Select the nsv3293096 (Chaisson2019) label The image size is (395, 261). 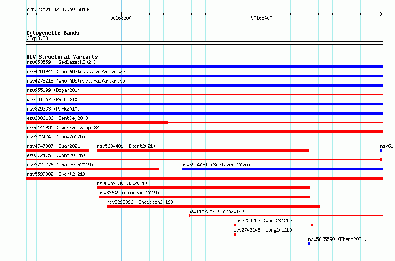pyautogui.click(x=140, y=202)
